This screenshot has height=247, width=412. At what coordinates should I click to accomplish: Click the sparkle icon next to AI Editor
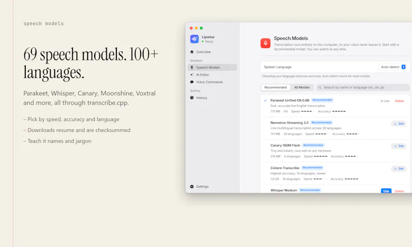(192, 75)
